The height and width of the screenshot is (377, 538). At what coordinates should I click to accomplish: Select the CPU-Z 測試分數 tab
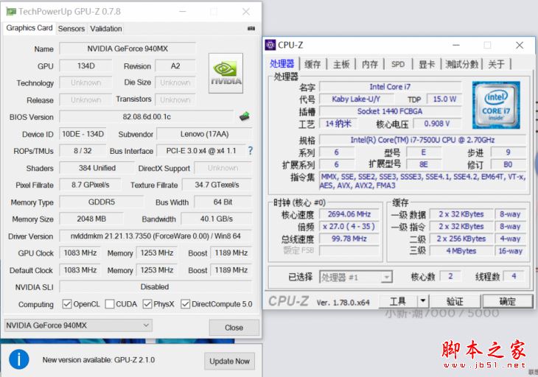point(462,64)
